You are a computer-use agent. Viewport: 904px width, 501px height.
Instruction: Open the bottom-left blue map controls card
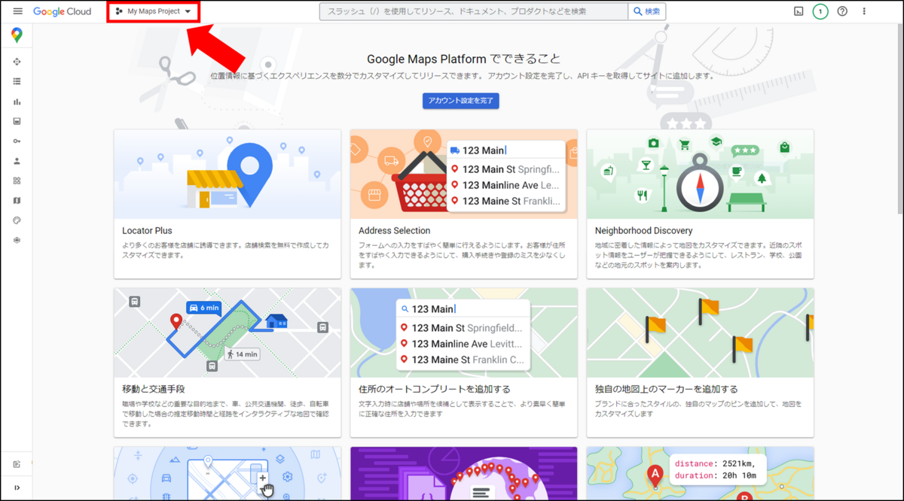click(x=228, y=473)
